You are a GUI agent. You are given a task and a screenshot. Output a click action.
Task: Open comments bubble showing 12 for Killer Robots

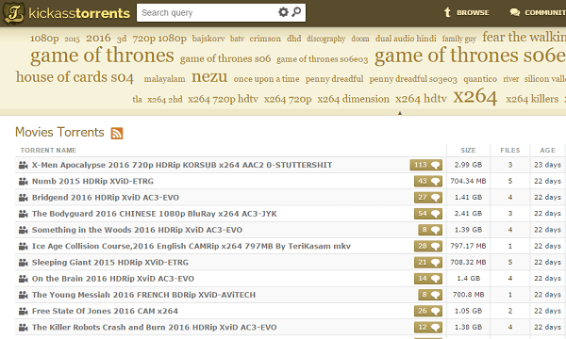pyautogui.click(x=428, y=327)
